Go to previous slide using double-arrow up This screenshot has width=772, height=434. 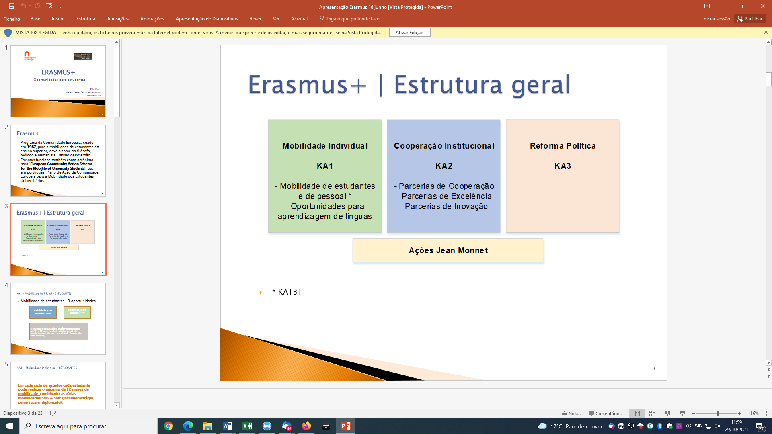click(x=768, y=370)
